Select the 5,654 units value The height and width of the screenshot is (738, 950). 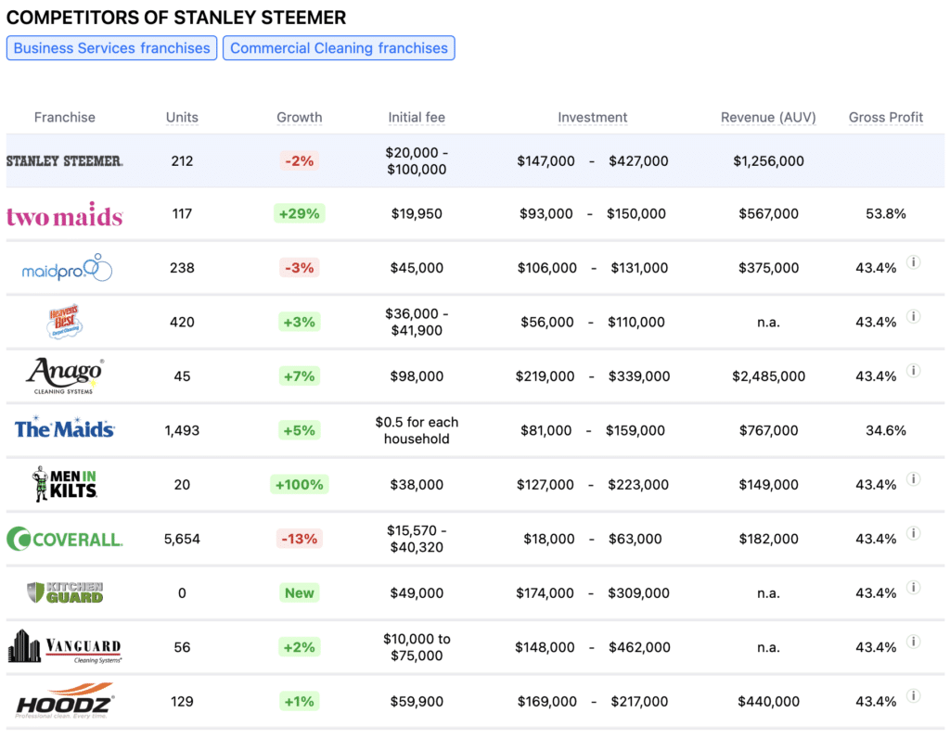183,539
